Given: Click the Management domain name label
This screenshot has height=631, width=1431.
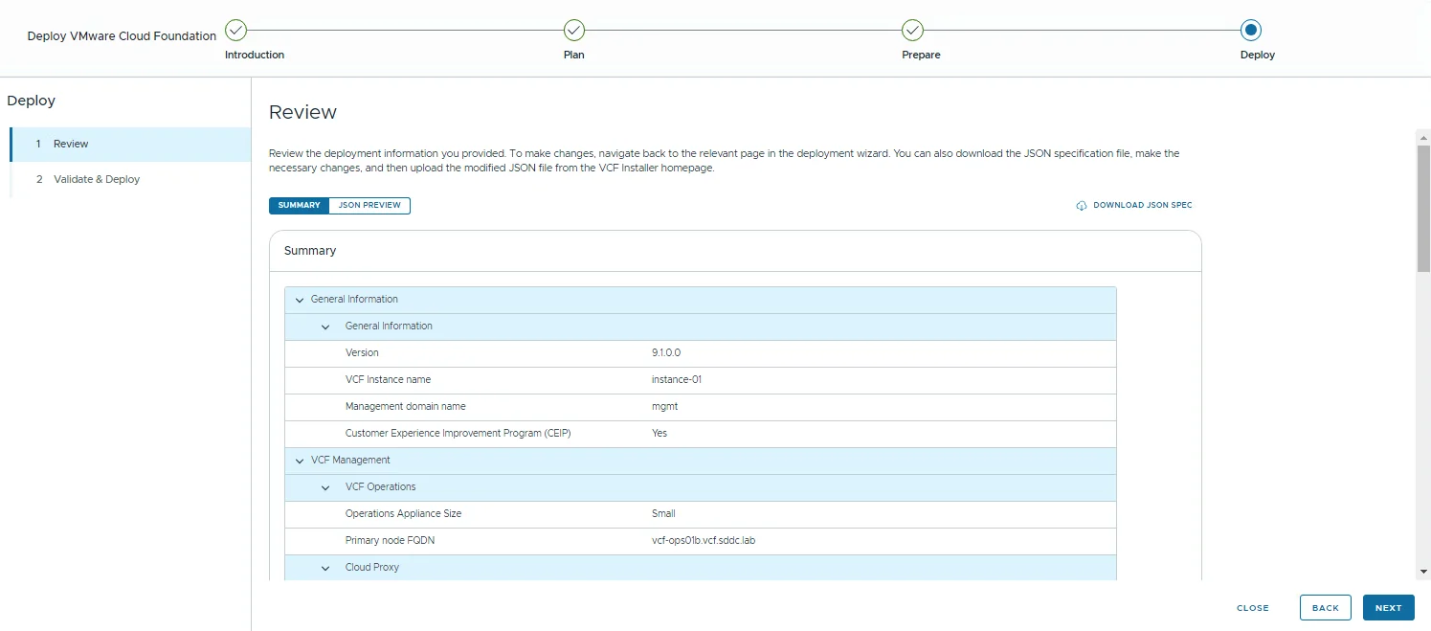Looking at the screenshot, I should click(x=406, y=407).
